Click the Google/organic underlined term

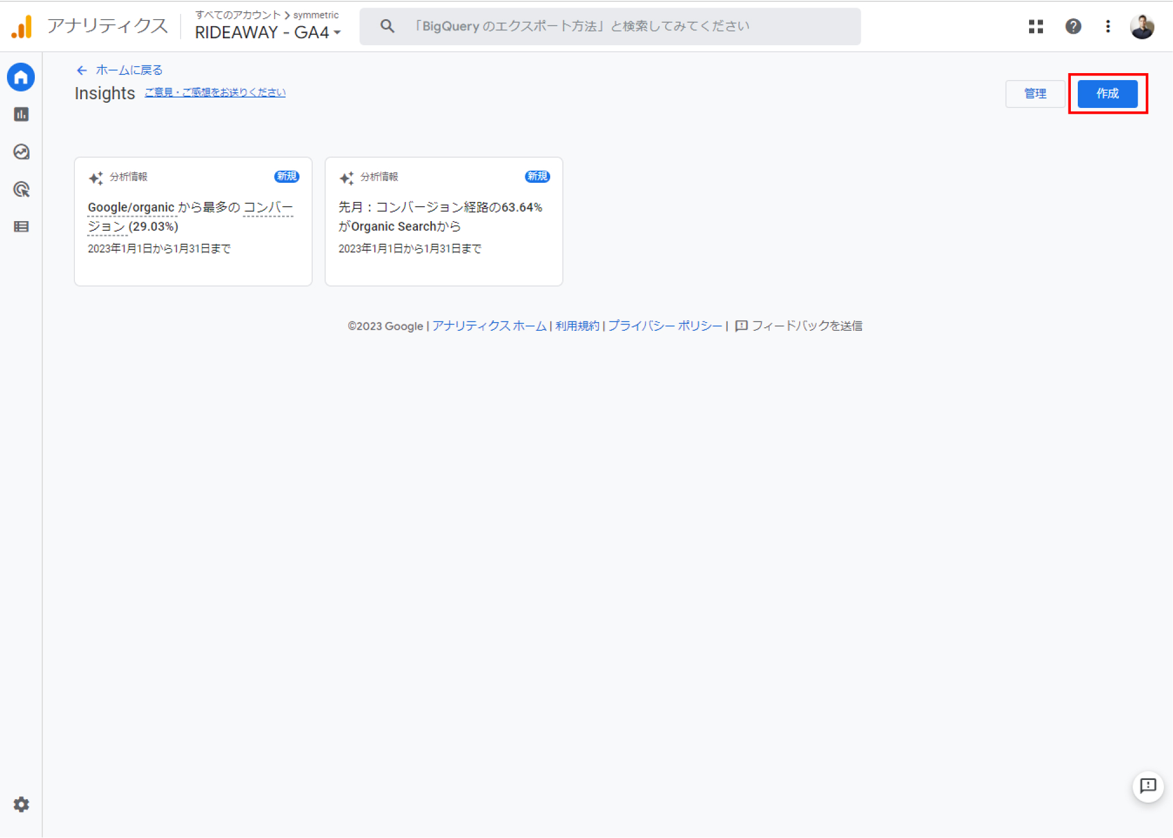click(131, 208)
